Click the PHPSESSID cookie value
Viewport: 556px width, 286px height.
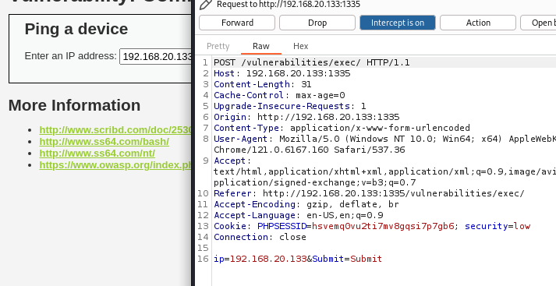point(383,226)
